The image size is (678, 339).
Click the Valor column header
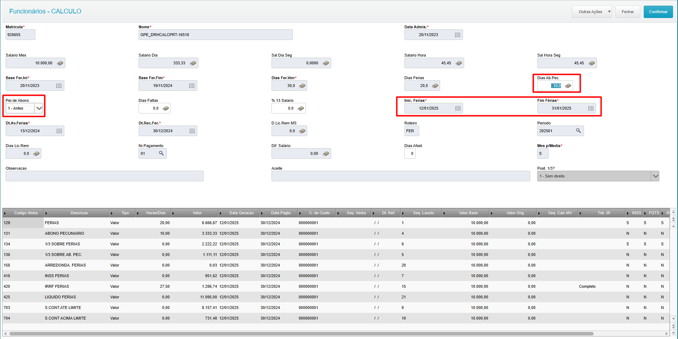tap(194, 213)
